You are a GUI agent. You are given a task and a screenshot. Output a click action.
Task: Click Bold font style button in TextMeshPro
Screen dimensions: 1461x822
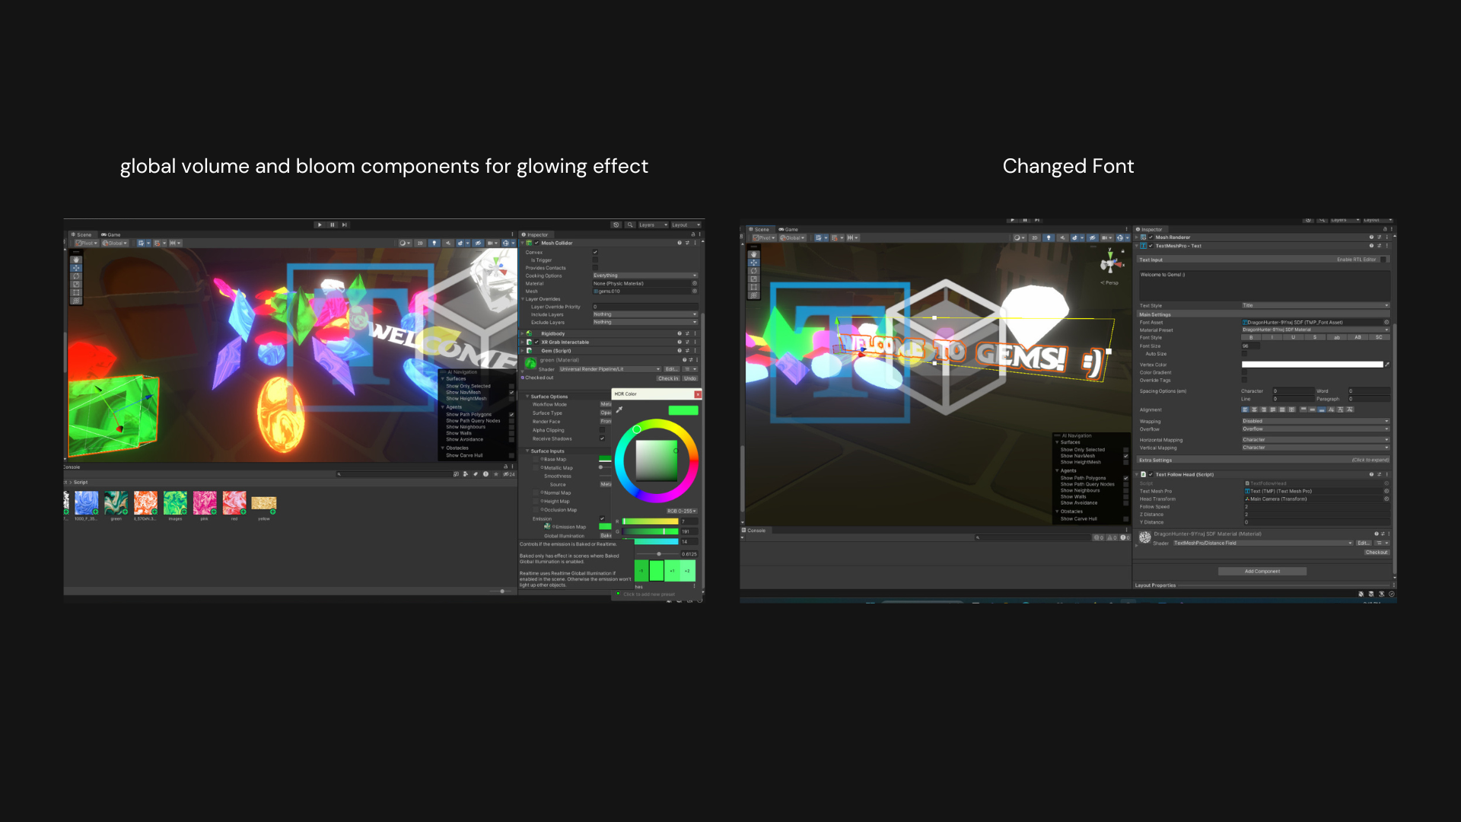pos(1251,338)
